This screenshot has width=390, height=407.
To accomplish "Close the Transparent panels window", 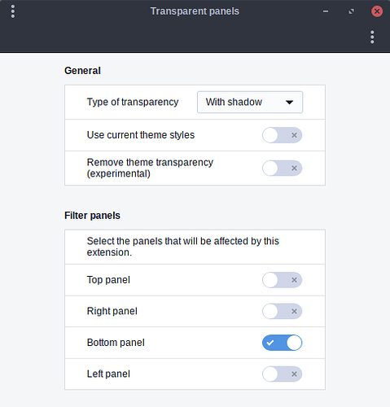I will tap(377, 11).
